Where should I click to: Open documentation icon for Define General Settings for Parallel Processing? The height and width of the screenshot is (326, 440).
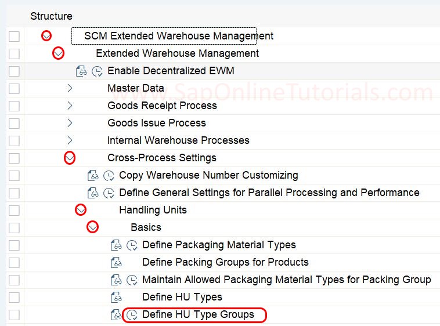[93, 193]
